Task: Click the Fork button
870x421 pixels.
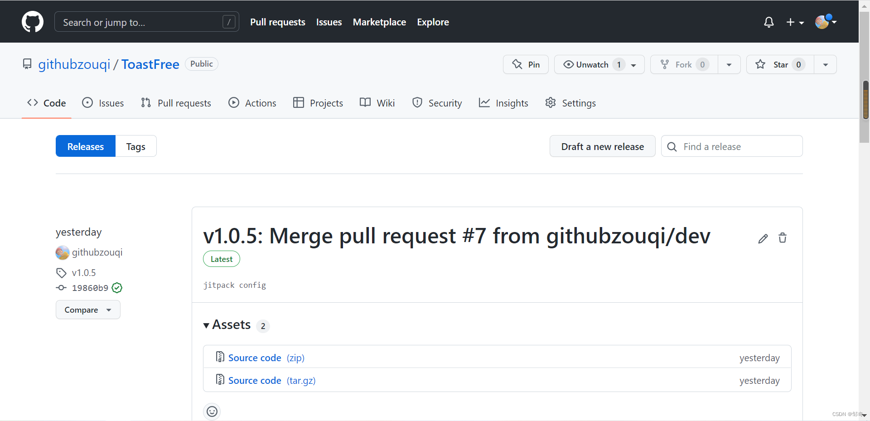Action: [684, 64]
